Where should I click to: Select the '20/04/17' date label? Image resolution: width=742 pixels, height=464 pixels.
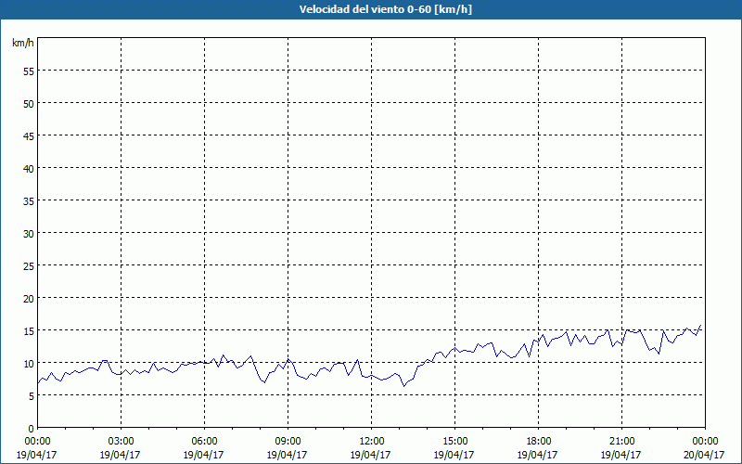coord(704,455)
